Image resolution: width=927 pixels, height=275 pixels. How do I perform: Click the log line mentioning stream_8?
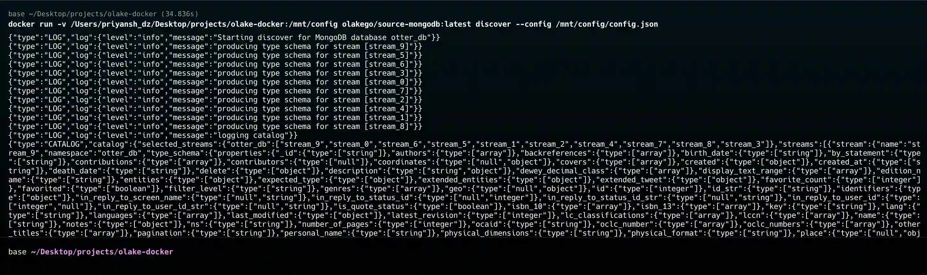coord(215,126)
